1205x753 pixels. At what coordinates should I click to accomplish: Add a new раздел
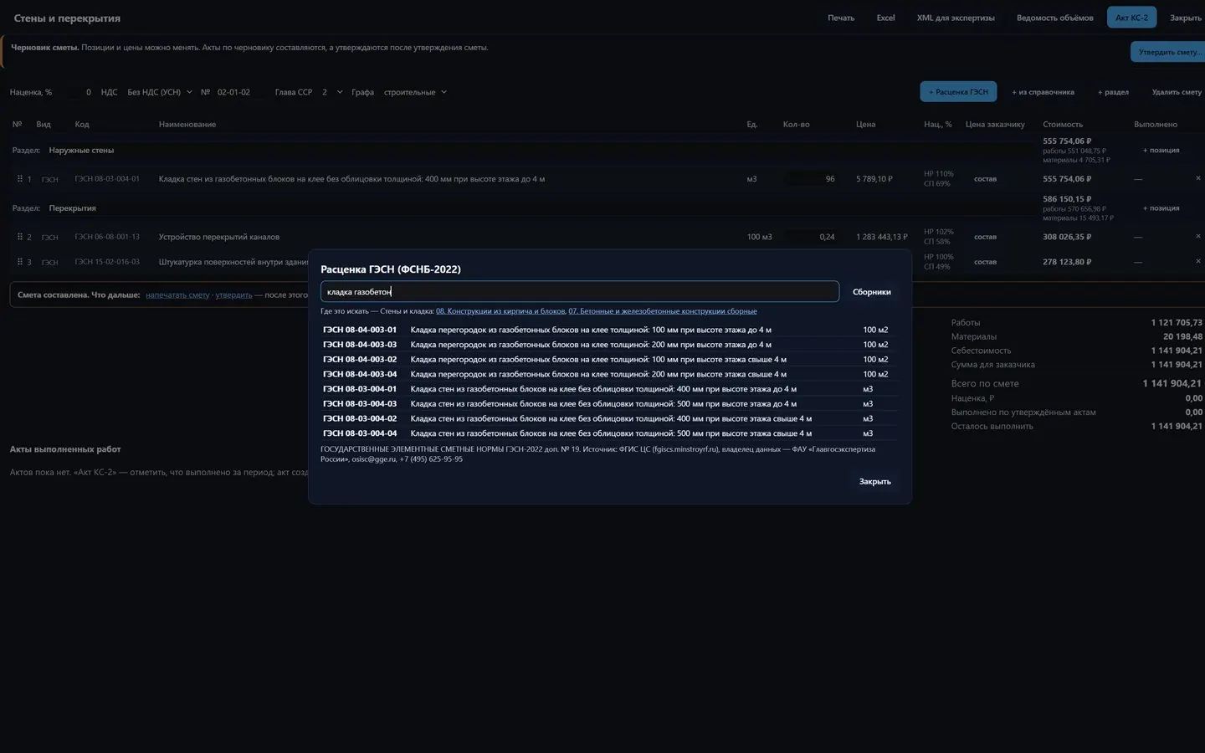coord(1113,92)
